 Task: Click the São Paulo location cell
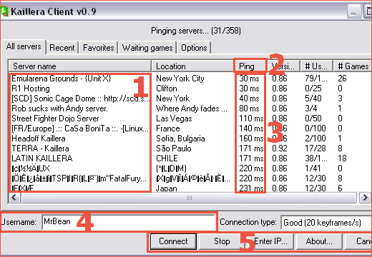tap(174, 148)
